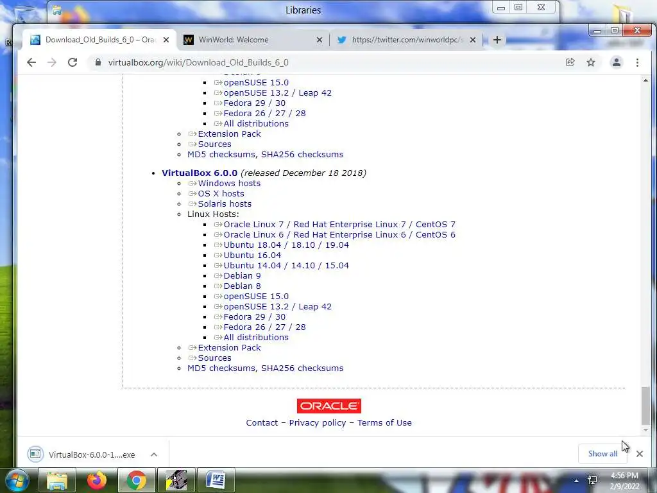
Task: Click the network icon in system tray
Action: tap(592, 480)
